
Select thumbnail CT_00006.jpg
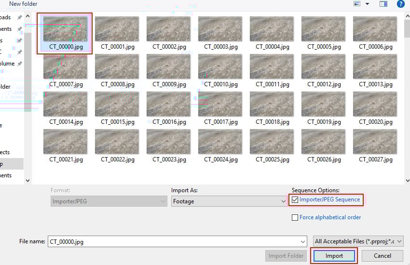point(375,29)
